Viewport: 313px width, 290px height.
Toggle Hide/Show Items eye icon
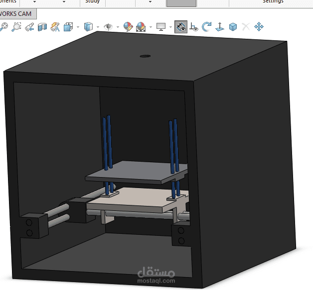coord(108,27)
